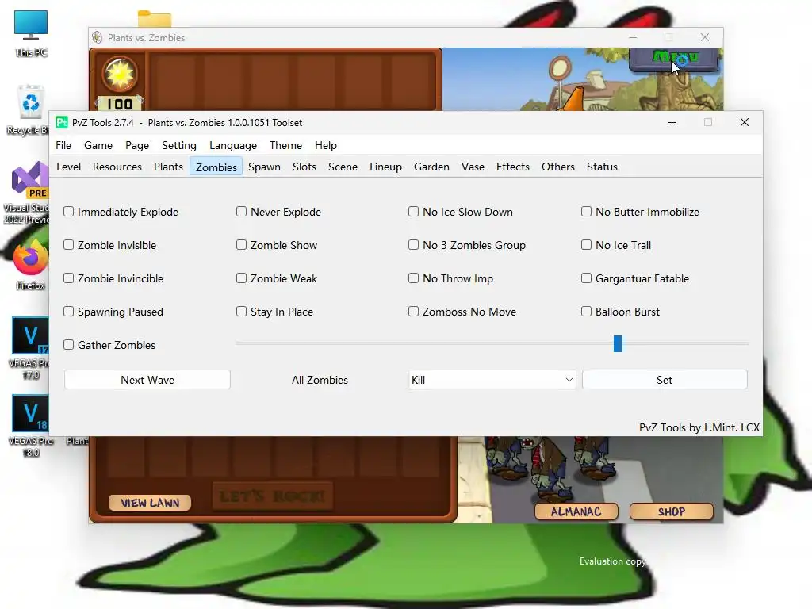
Task: Click the game's Menu button
Action: pos(674,58)
